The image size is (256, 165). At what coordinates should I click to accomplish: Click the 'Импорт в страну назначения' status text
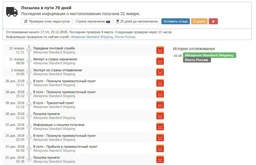[x=55, y=59]
